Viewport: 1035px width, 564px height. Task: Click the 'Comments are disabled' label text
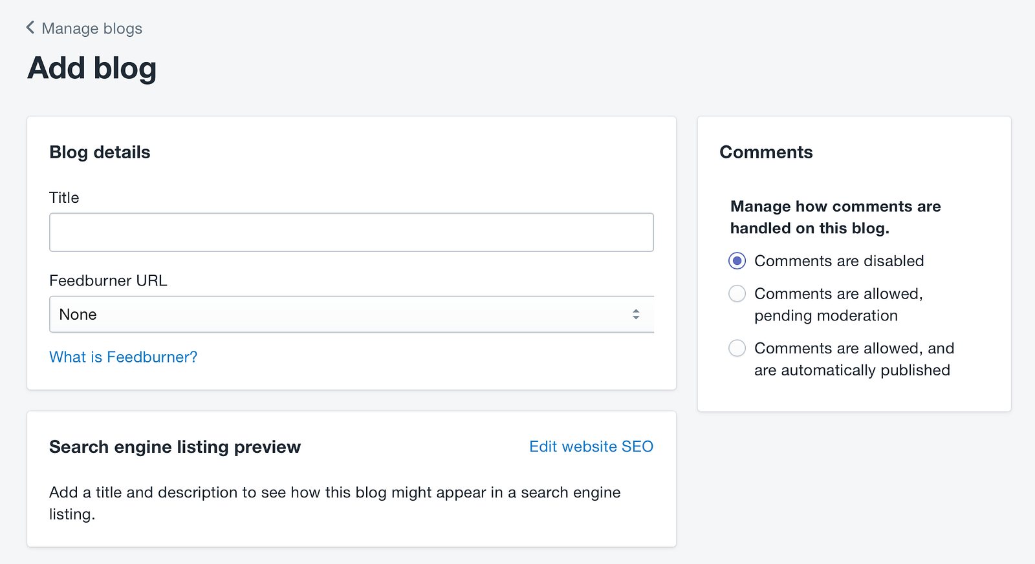pos(839,261)
